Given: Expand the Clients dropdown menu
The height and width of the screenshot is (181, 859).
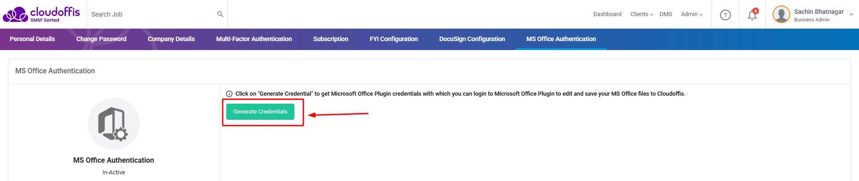Looking at the screenshot, I should tap(641, 14).
